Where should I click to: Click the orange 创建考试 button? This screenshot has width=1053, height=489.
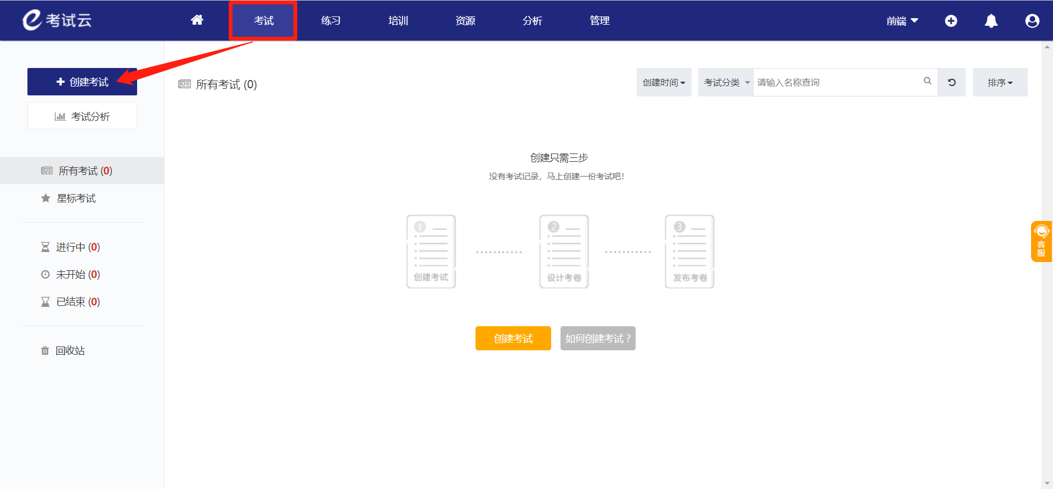513,338
